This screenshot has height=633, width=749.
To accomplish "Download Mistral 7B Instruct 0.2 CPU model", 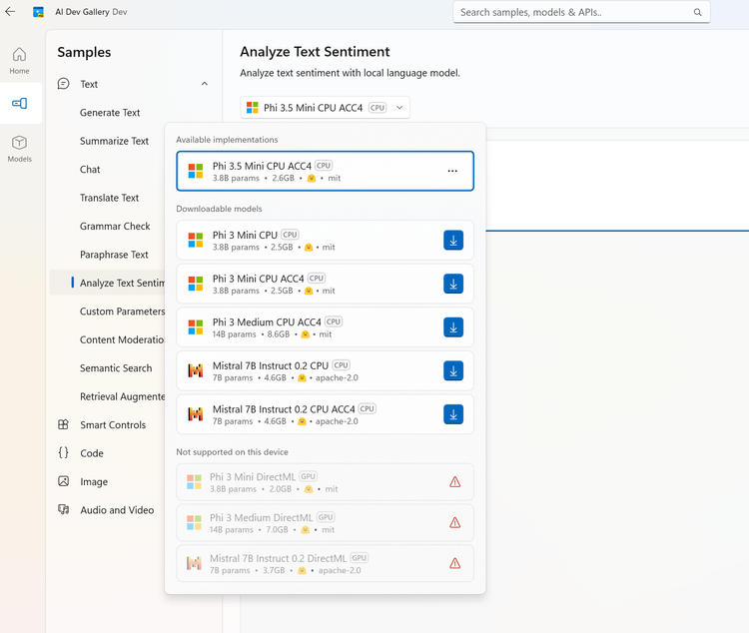I will 453,371.
